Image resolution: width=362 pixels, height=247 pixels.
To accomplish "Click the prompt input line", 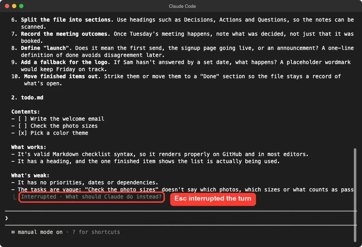I will point(181,218).
